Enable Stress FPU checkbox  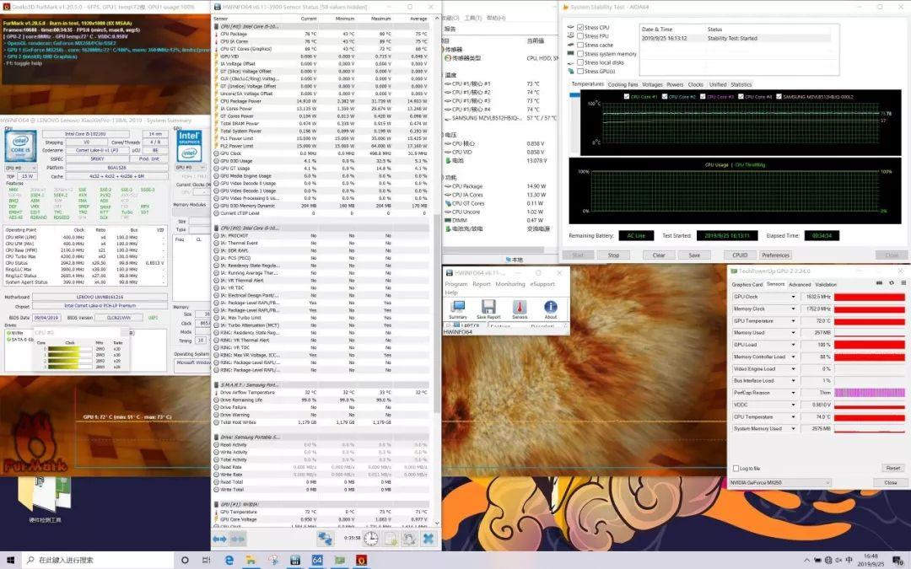[x=579, y=36]
